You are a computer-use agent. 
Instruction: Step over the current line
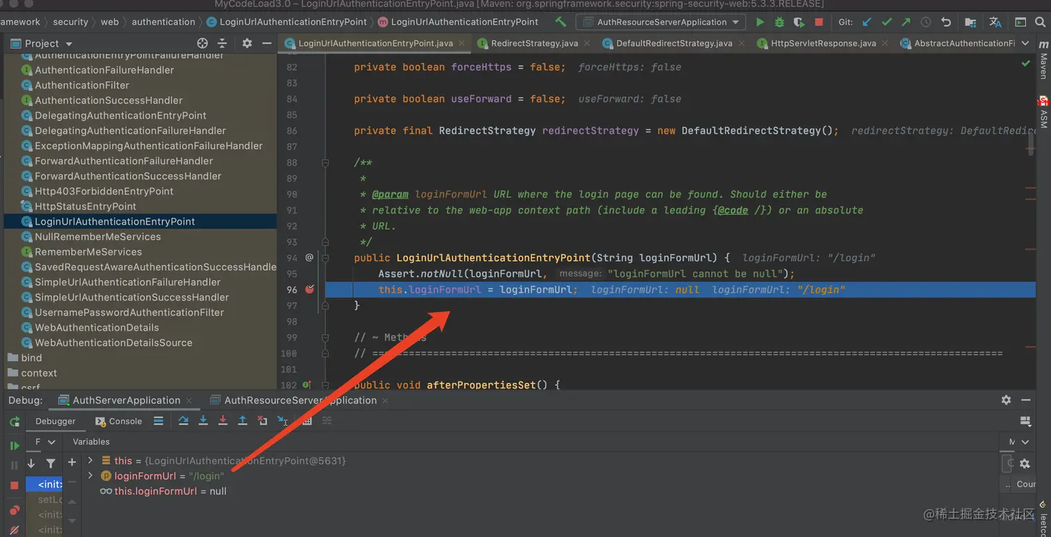point(184,421)
